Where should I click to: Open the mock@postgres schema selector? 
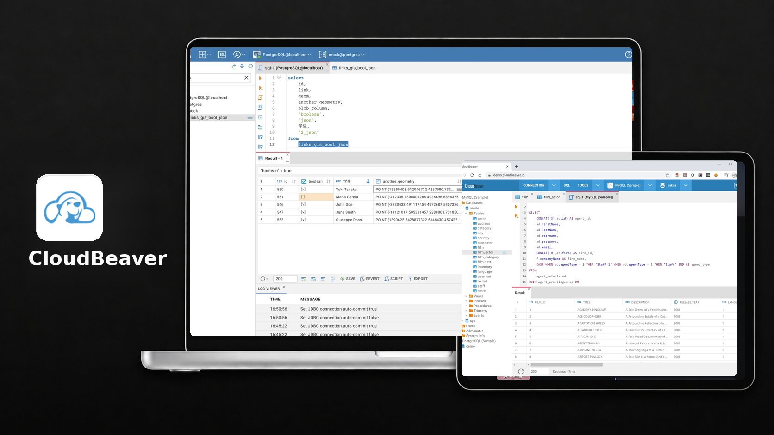[342, 55]
